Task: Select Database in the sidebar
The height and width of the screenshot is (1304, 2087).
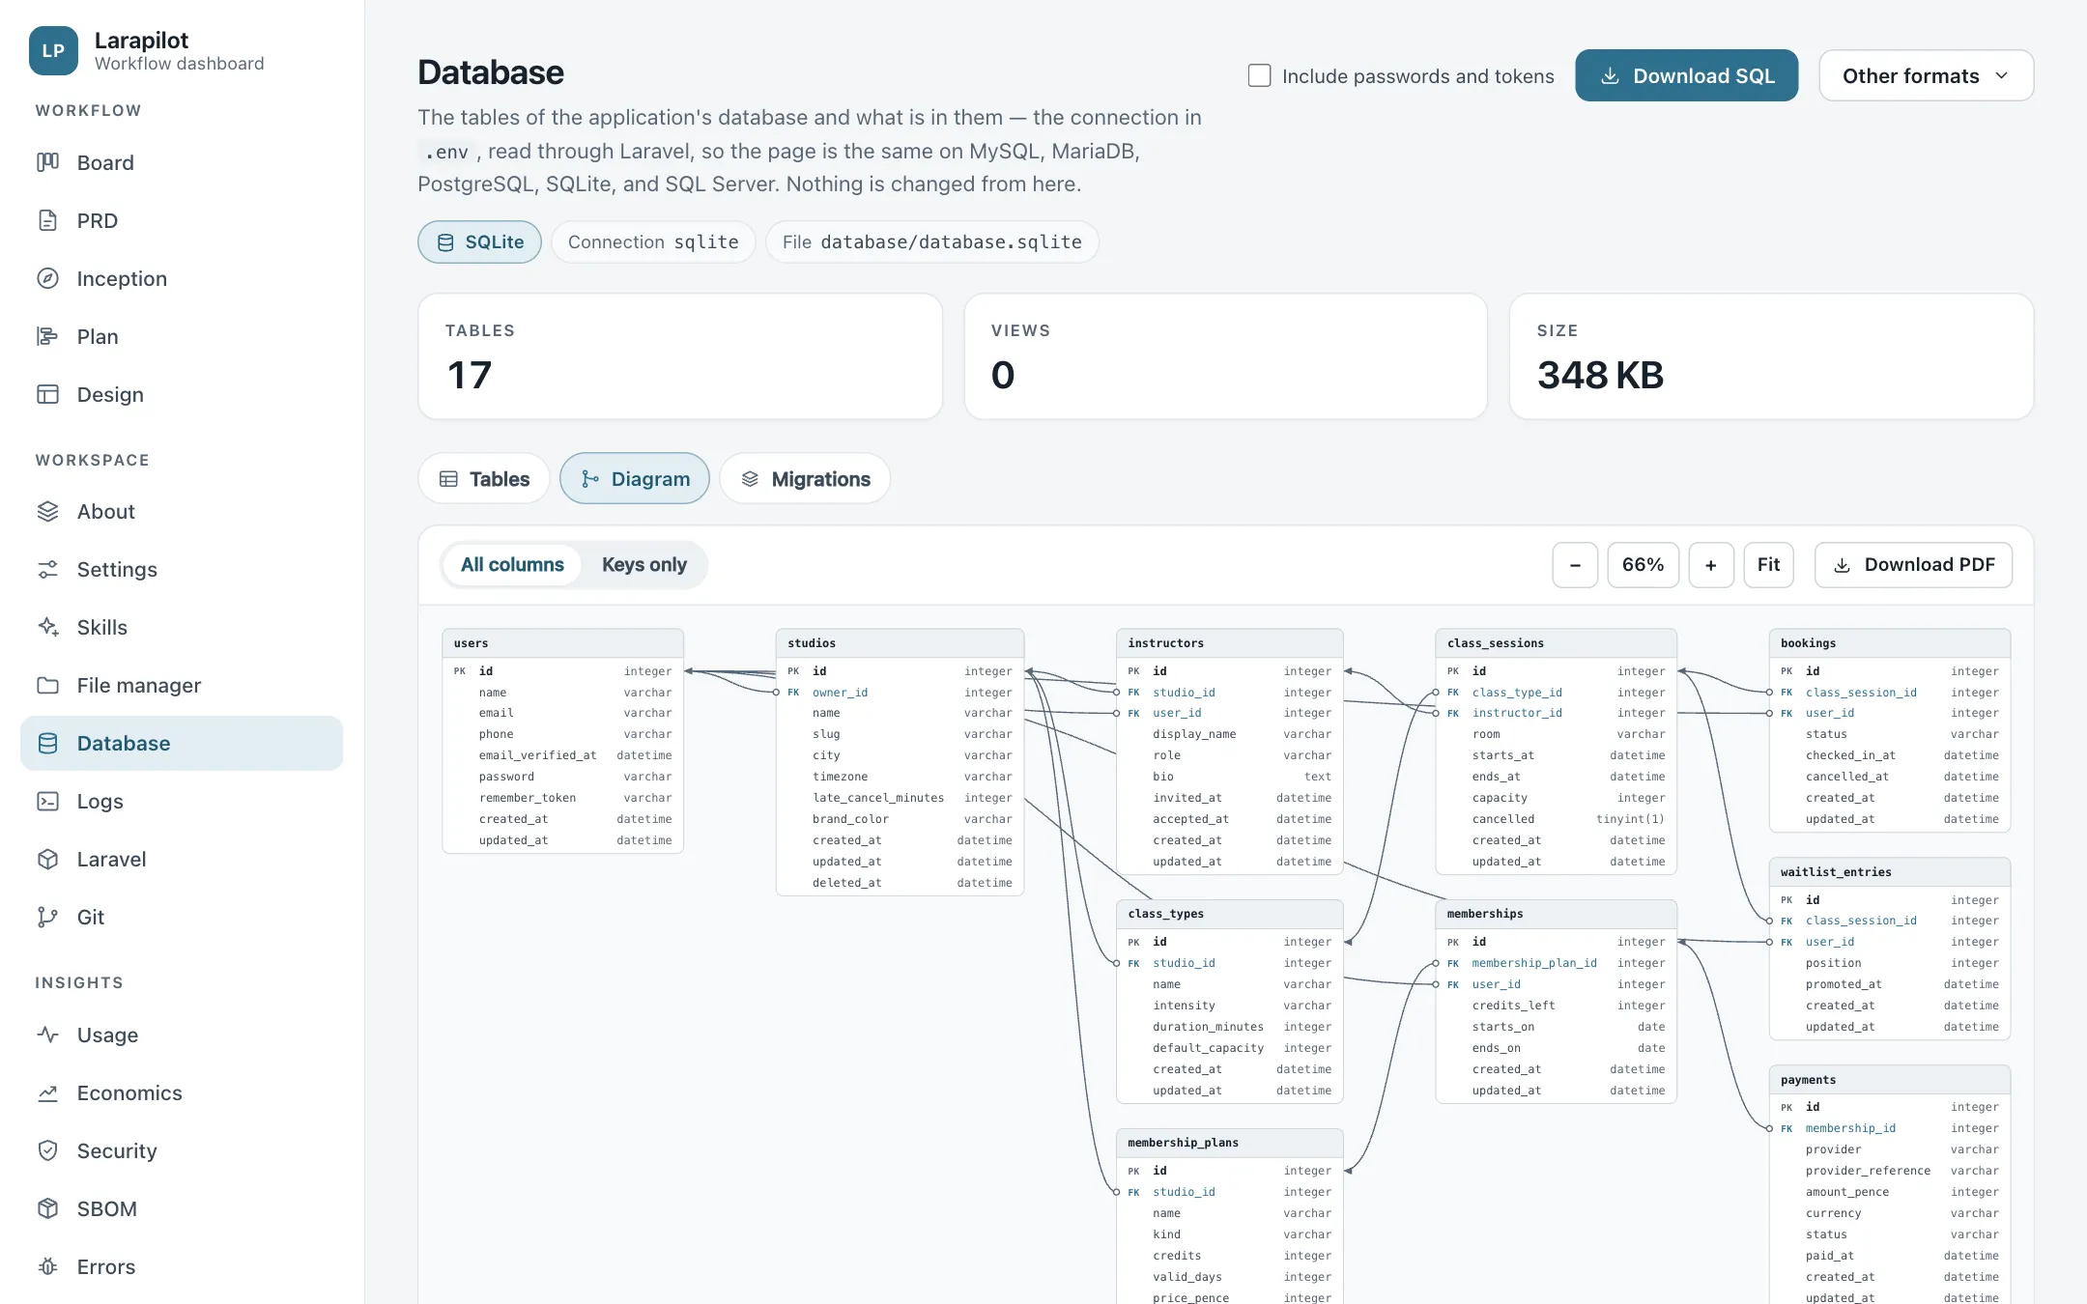Action: 182,743
